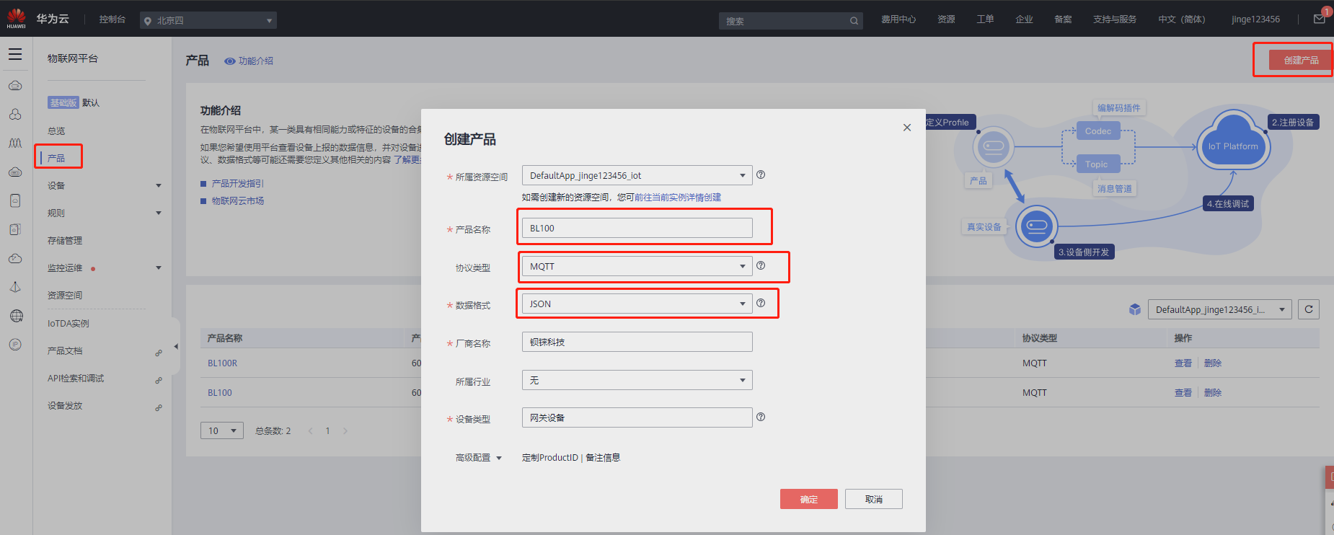The height and width of the screenshot is (535, 1334).
Task: Open 备案 in the top bar
Action: point(1063,19)
